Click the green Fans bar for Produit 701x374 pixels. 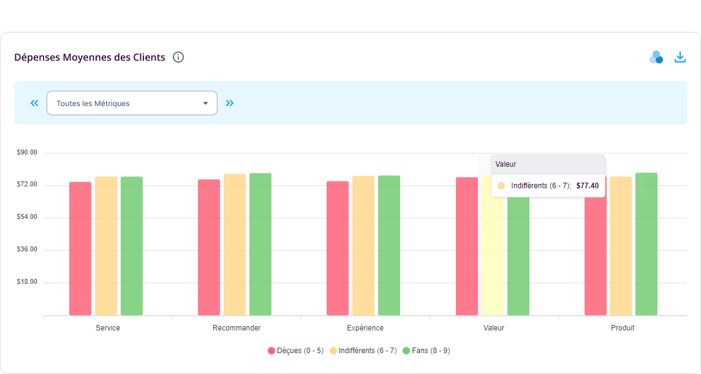[646, 244]
